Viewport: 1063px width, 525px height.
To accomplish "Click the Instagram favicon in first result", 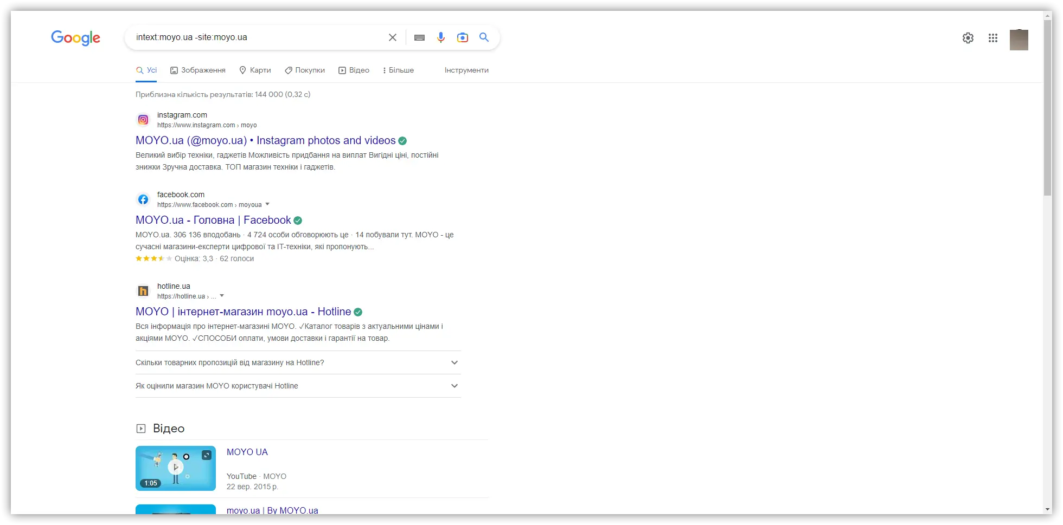I will (x=143, y=120).
